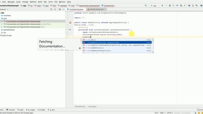Click the Make Project hammer icon
Viewport: 203px width, 114px height.
pyautogui.click(x=146, y=5)
